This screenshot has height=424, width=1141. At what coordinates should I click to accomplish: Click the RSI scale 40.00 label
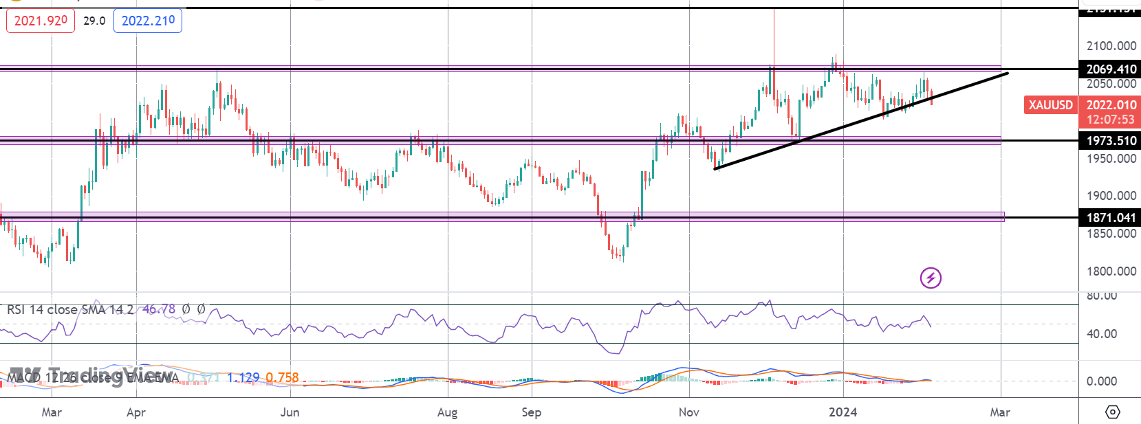tap(1101, 334)
